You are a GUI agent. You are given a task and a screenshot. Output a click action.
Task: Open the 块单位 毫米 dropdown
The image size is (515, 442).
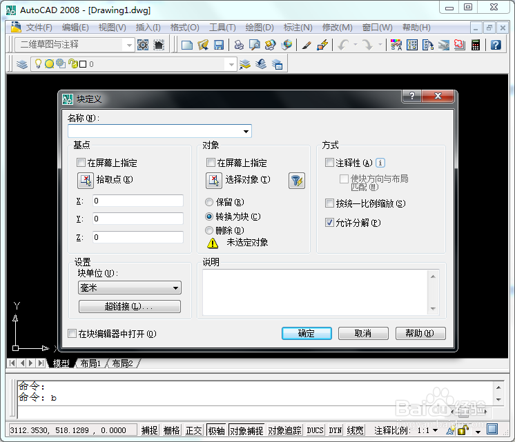click(x=129, y=288)
